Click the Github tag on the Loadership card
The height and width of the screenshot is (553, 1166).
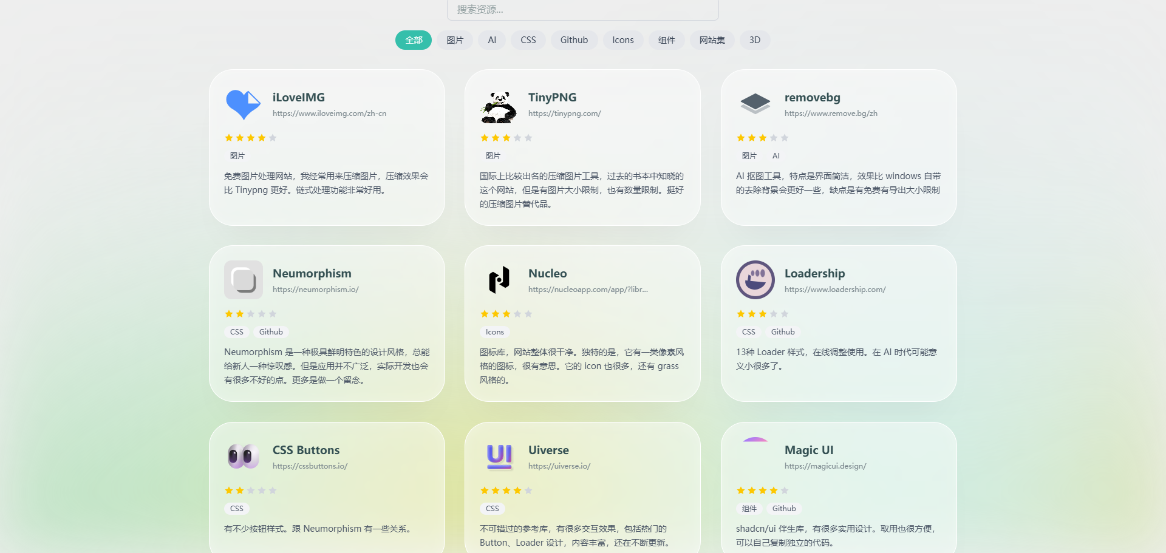coord(783,332)
